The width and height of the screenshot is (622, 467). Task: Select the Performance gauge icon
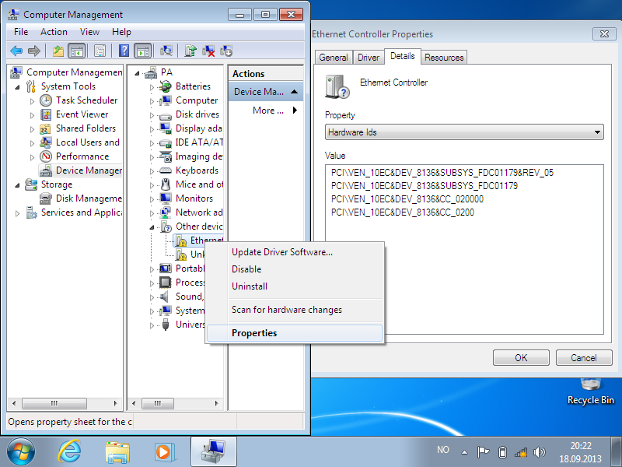tap(46, 156)
